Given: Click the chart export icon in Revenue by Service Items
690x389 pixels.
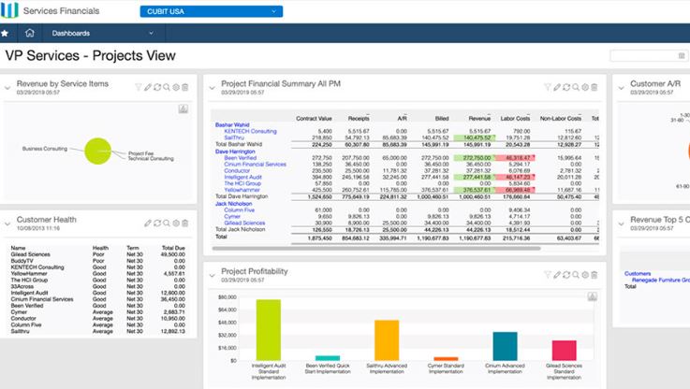Looking at the screenshot, I should point(184,109).
